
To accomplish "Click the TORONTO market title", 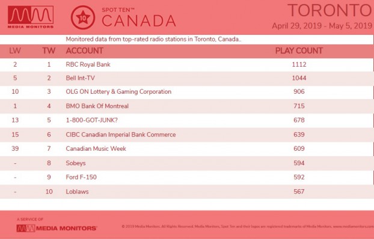I will point(330,10).
